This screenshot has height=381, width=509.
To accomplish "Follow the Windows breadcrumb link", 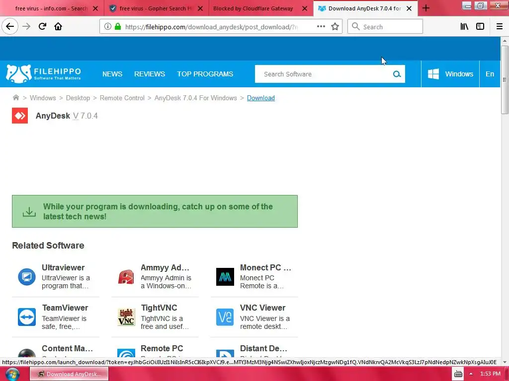I will pos(43,98).
